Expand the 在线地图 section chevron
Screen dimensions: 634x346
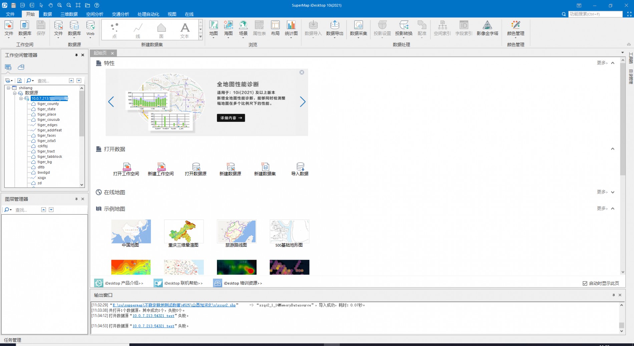pyautogui.click(x=613, y=192)
